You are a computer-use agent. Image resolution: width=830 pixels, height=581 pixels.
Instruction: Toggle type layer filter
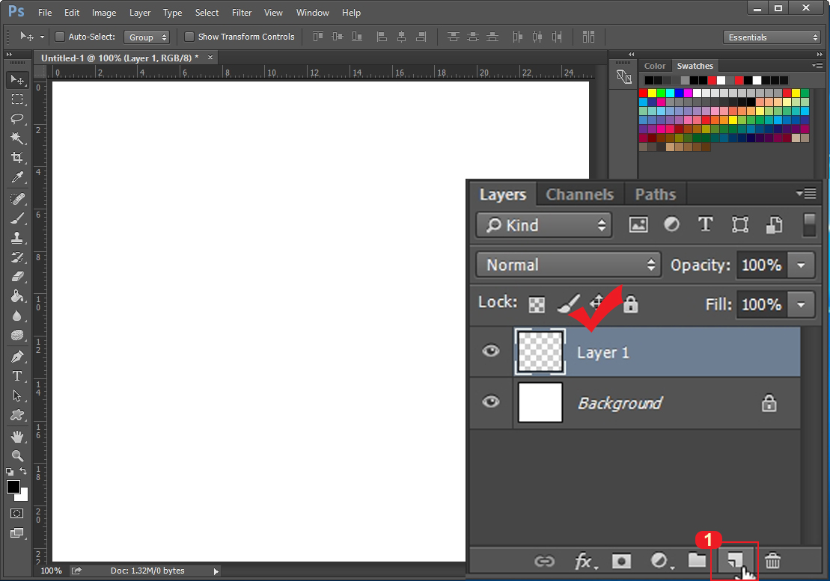pyautogui.click(x=706, y=224)
